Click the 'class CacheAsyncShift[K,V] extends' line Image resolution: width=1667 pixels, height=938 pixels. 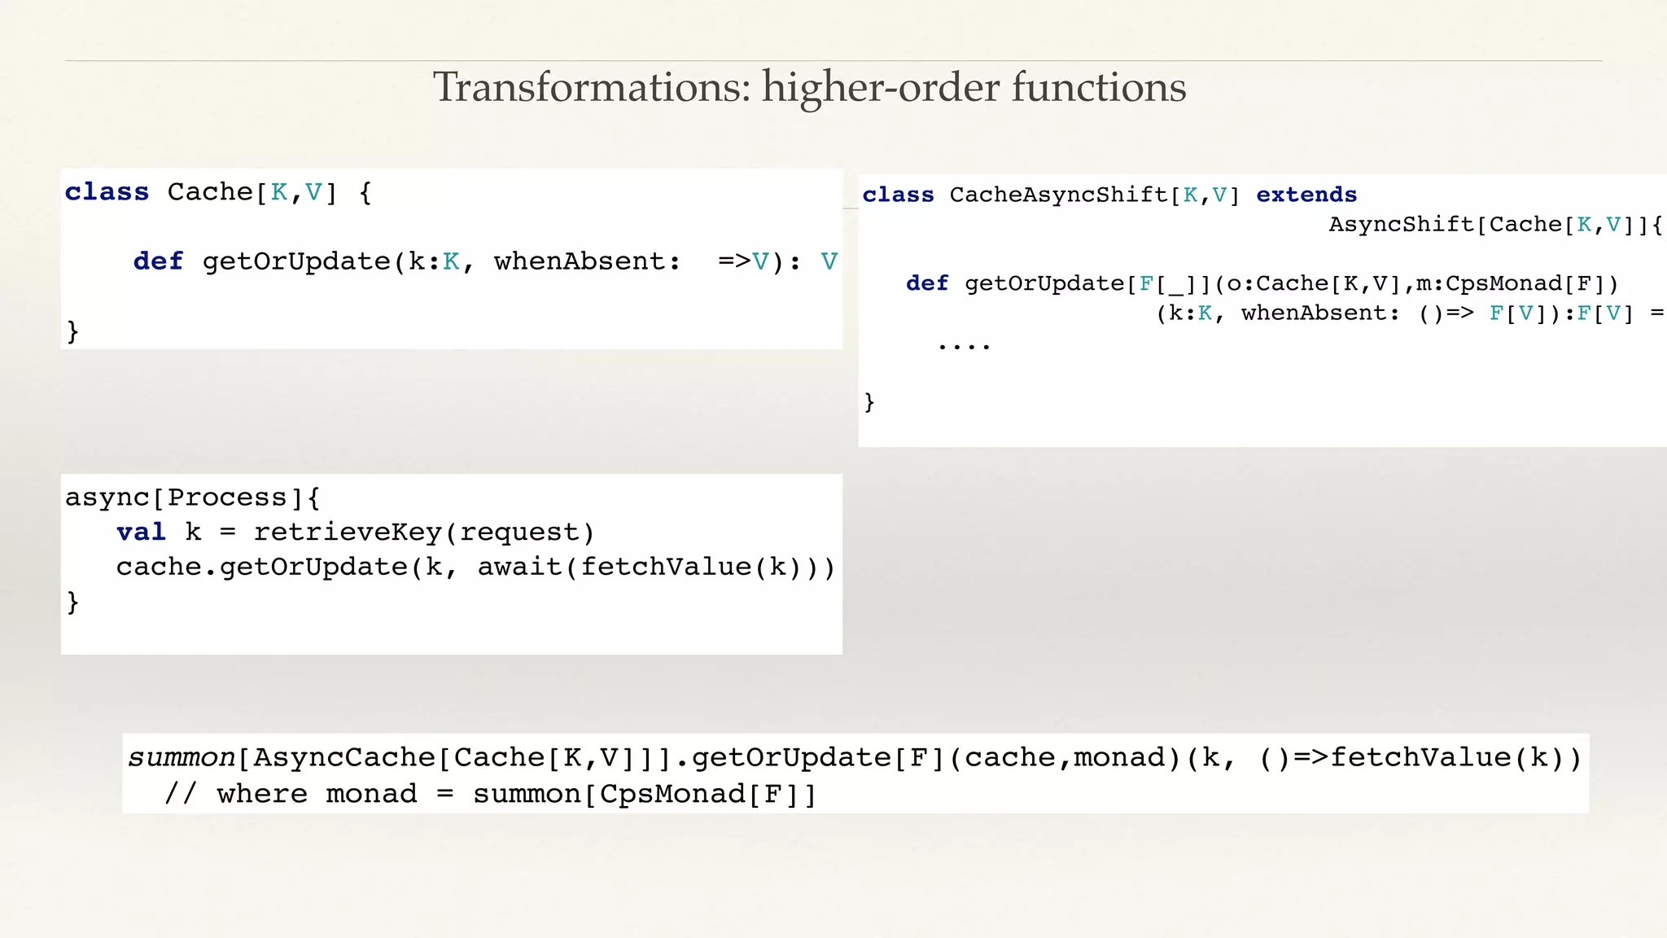point(1109,195)
